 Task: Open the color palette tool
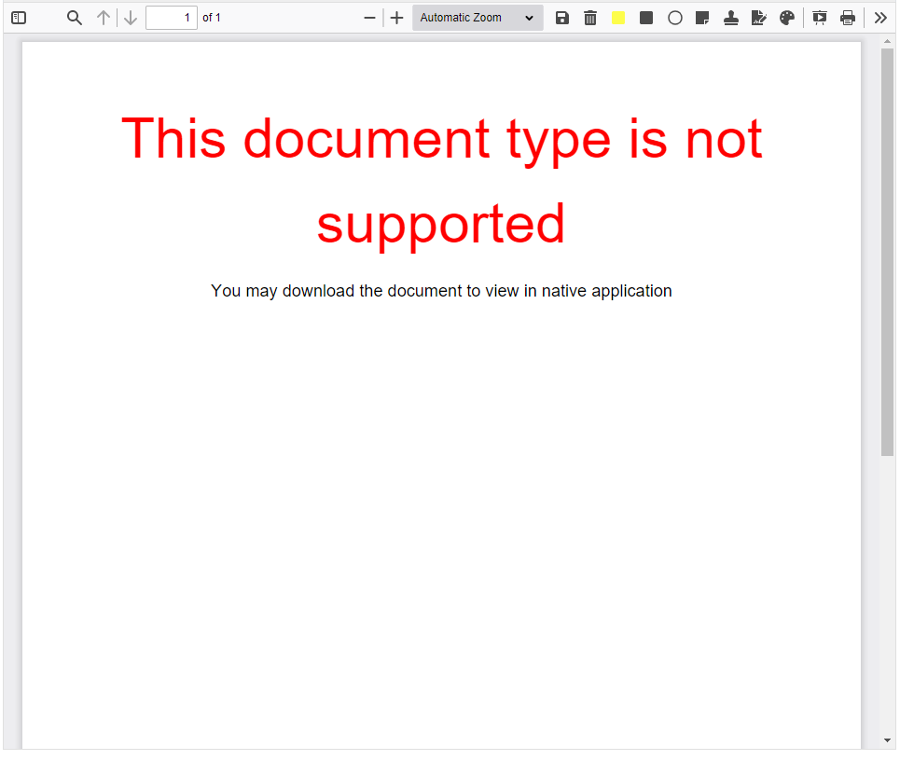(787, 17)
